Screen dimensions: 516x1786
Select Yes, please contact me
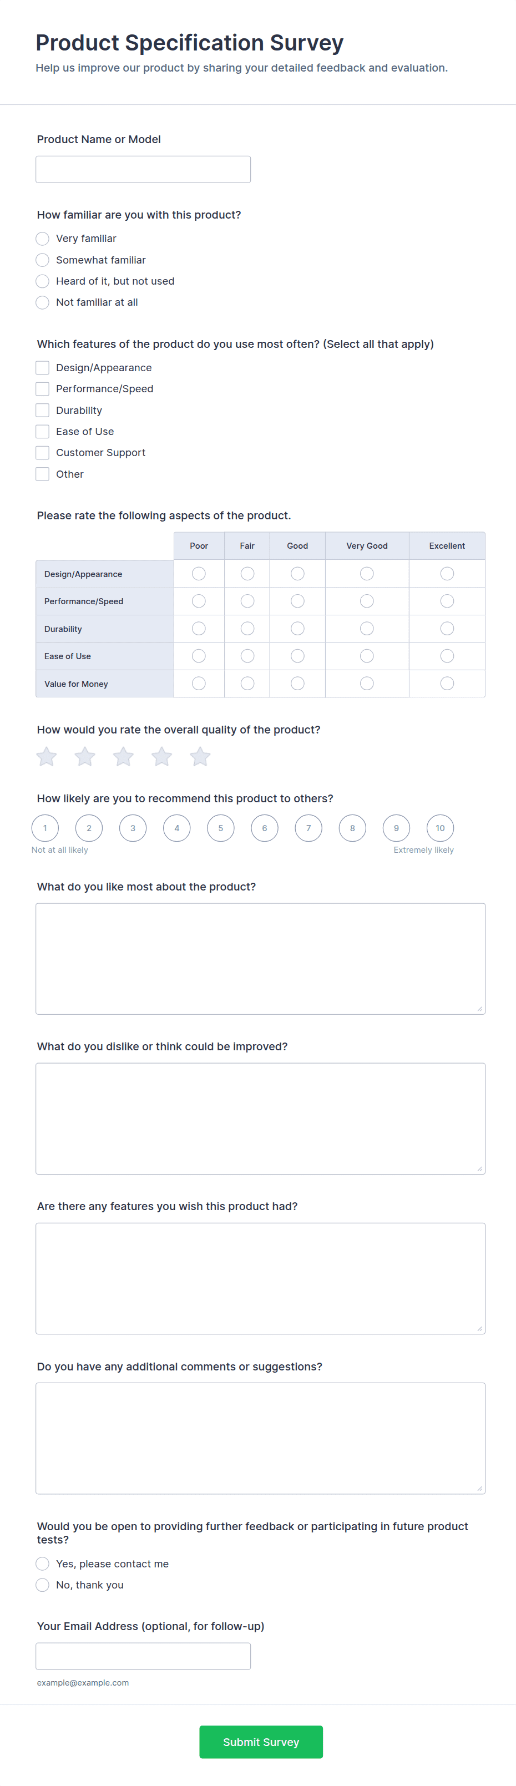click(x=42, y=1564)
